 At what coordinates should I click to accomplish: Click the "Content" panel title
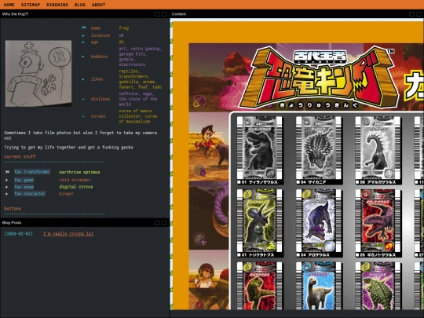click(179, 14)
